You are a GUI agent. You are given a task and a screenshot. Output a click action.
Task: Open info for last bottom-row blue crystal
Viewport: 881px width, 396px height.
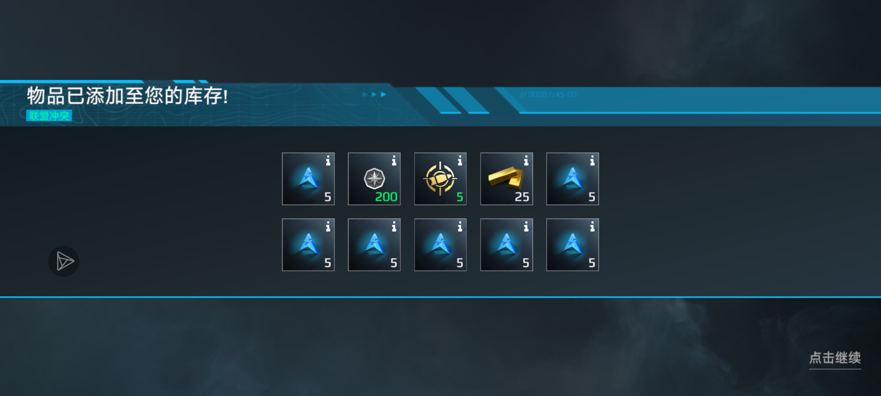click(x=592, y=227)
